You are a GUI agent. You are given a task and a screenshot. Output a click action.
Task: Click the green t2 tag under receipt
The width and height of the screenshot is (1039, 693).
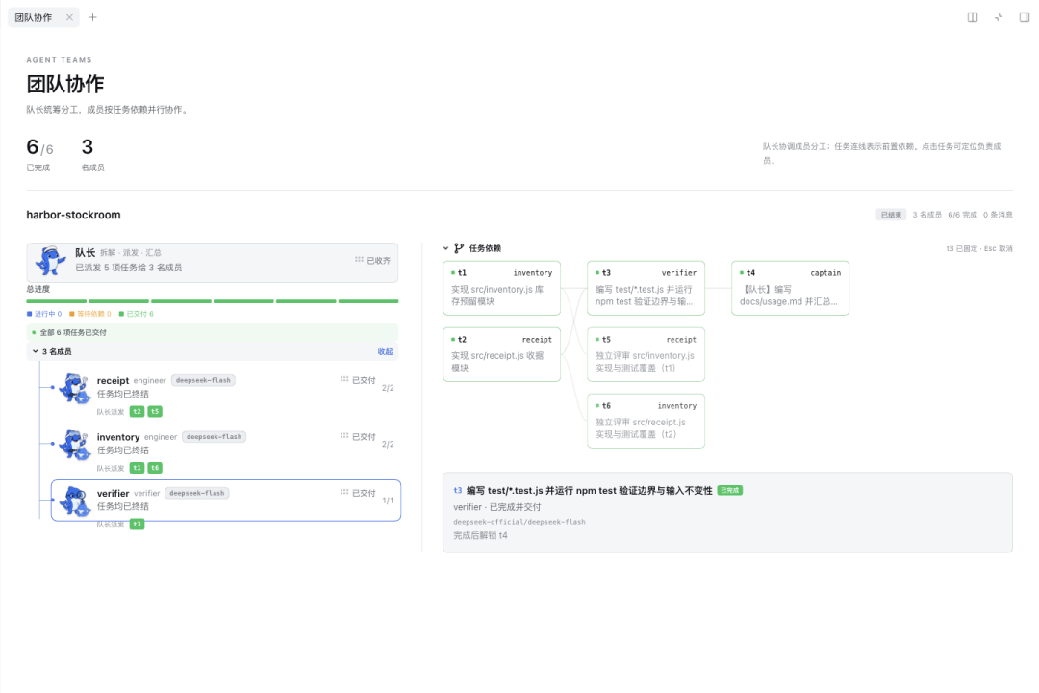click(137, 412)
